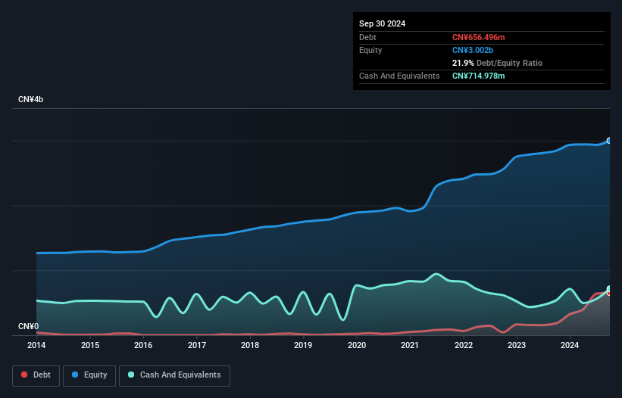Select the 2021 x-axis label
This screenshot has width=622, height=398.
pos(410,346)
